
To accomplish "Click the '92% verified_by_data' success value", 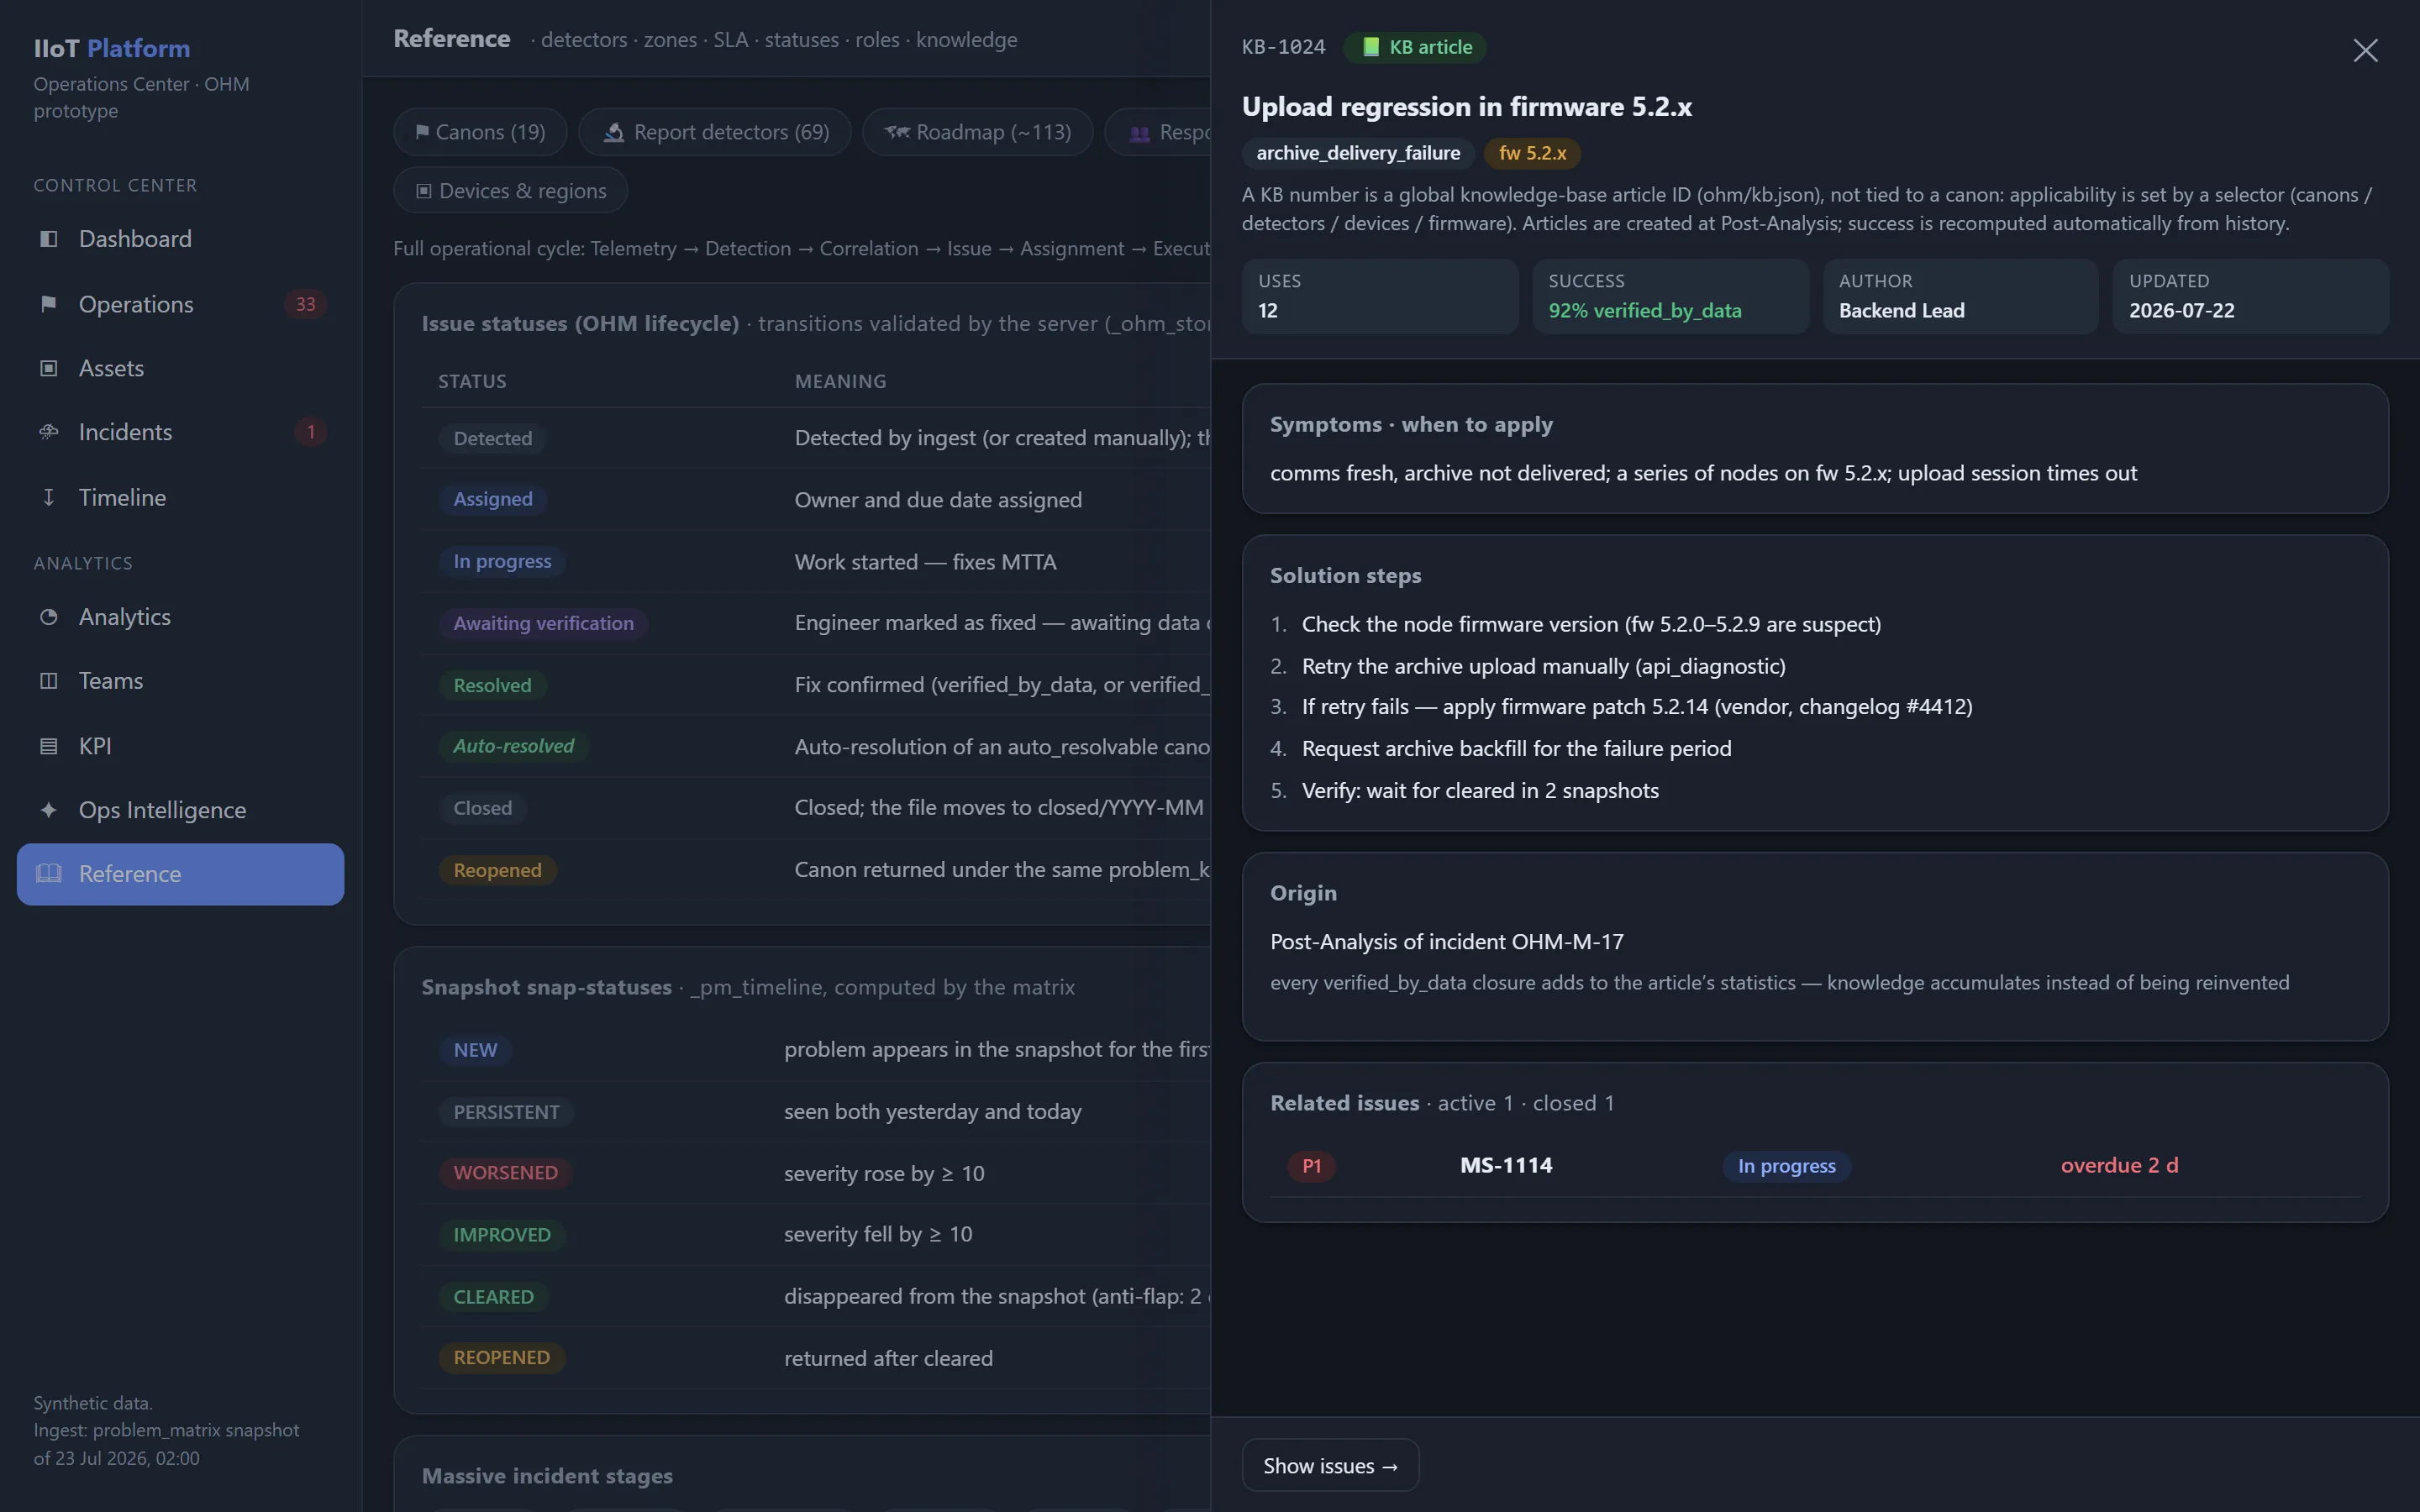I will pos(1645,311).
